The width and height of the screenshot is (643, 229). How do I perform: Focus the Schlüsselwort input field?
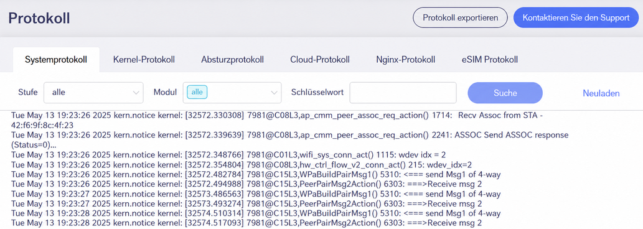pos(403,93)
